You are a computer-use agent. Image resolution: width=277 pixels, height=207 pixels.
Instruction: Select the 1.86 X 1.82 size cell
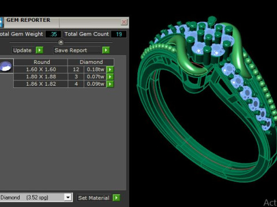click(41, 84)
